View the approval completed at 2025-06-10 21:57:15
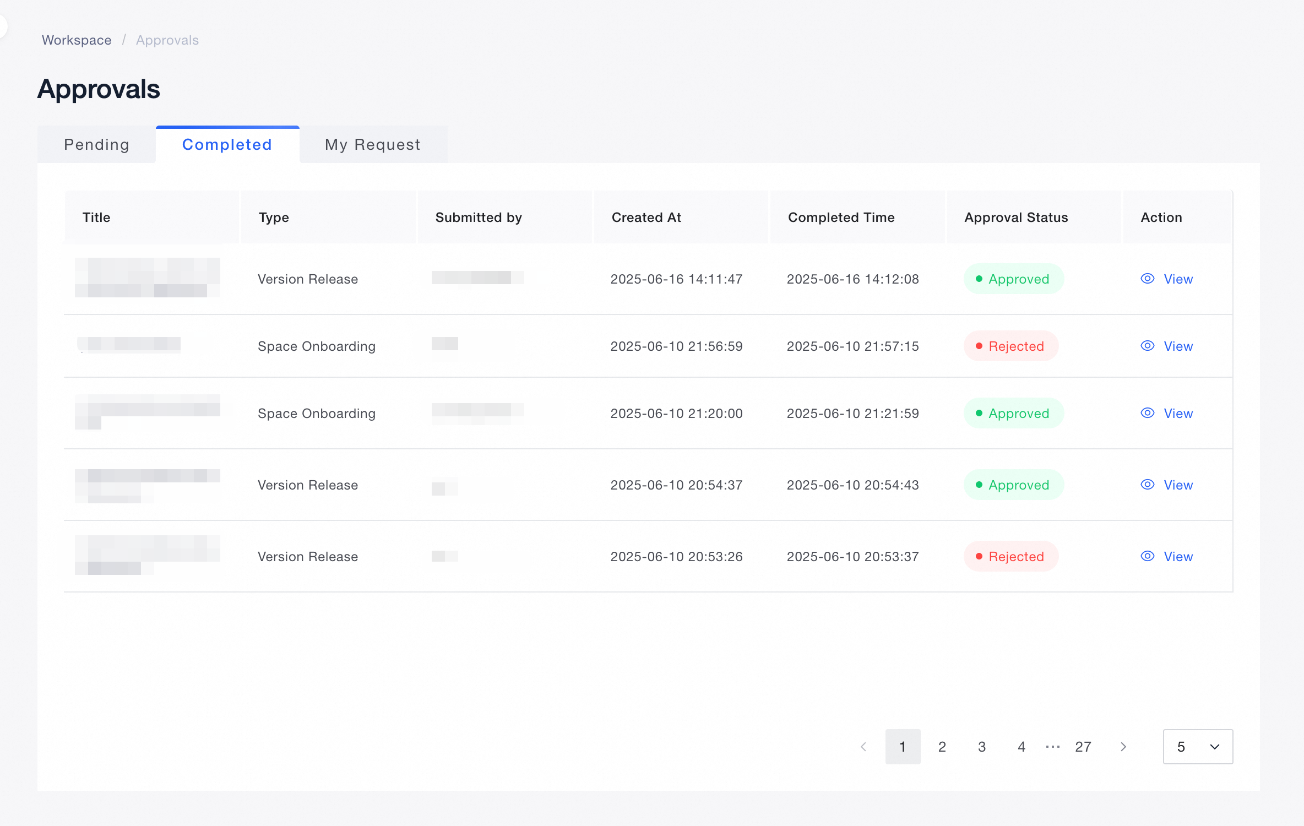Screen dimensions: 1304x826 click(1167, 346)
